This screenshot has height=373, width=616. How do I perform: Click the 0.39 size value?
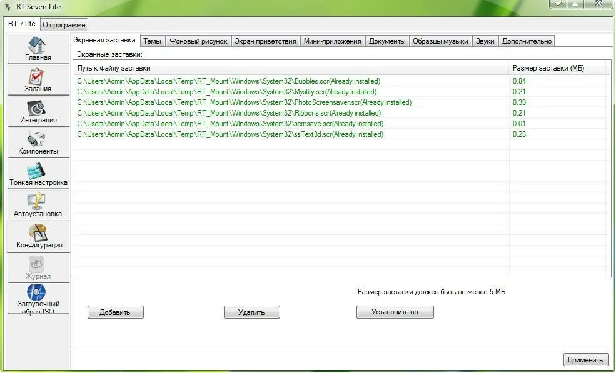coord(519,102)
